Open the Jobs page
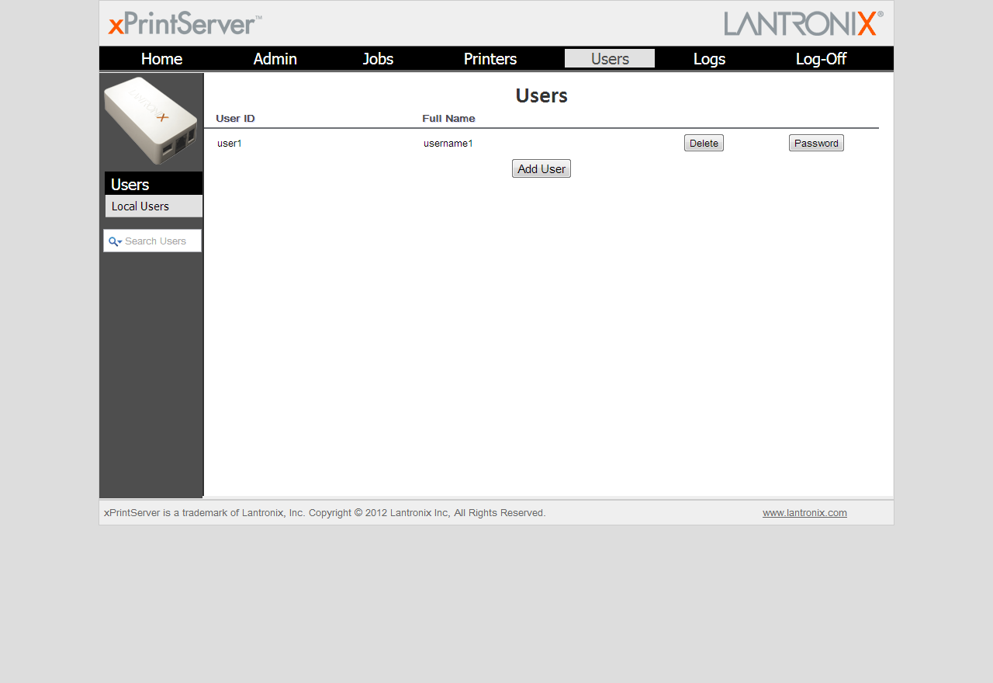 click(378, 59)
